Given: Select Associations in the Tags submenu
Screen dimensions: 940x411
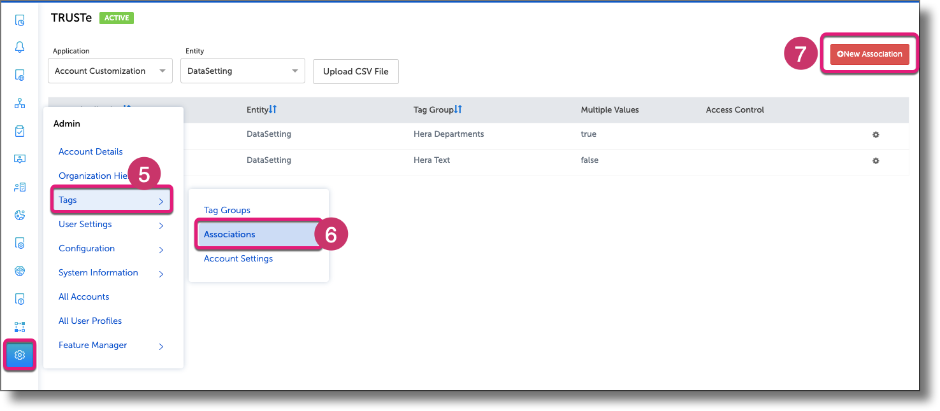Looking at the screenshot, I should coord(229,234).
